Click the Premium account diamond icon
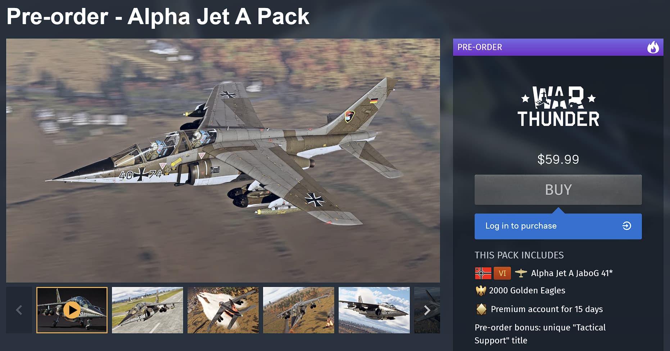This screenshot has width=670, height=351. tap(481, 309)
